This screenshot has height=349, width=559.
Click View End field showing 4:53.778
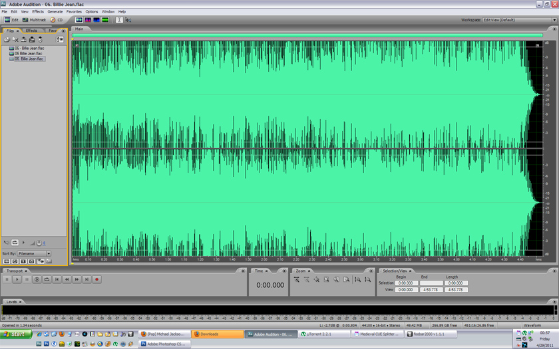coord(431,290)
